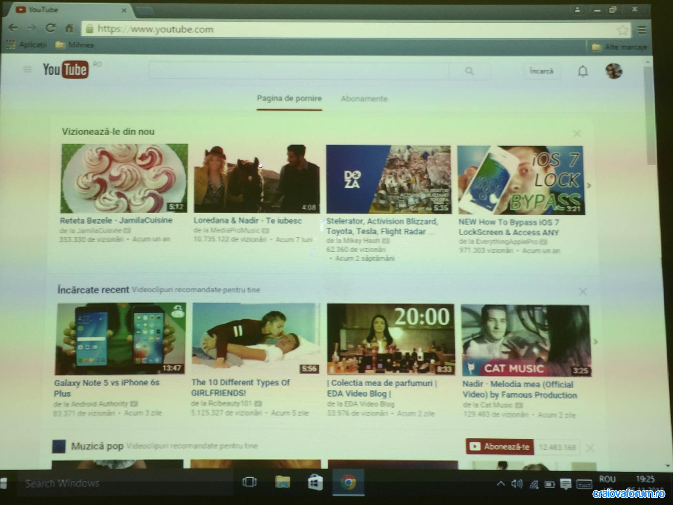Image resolution: width=673 pixels, height=505 pixels.
Task: Click the Abonează-te subscribe button
Action: coord(499,447)
